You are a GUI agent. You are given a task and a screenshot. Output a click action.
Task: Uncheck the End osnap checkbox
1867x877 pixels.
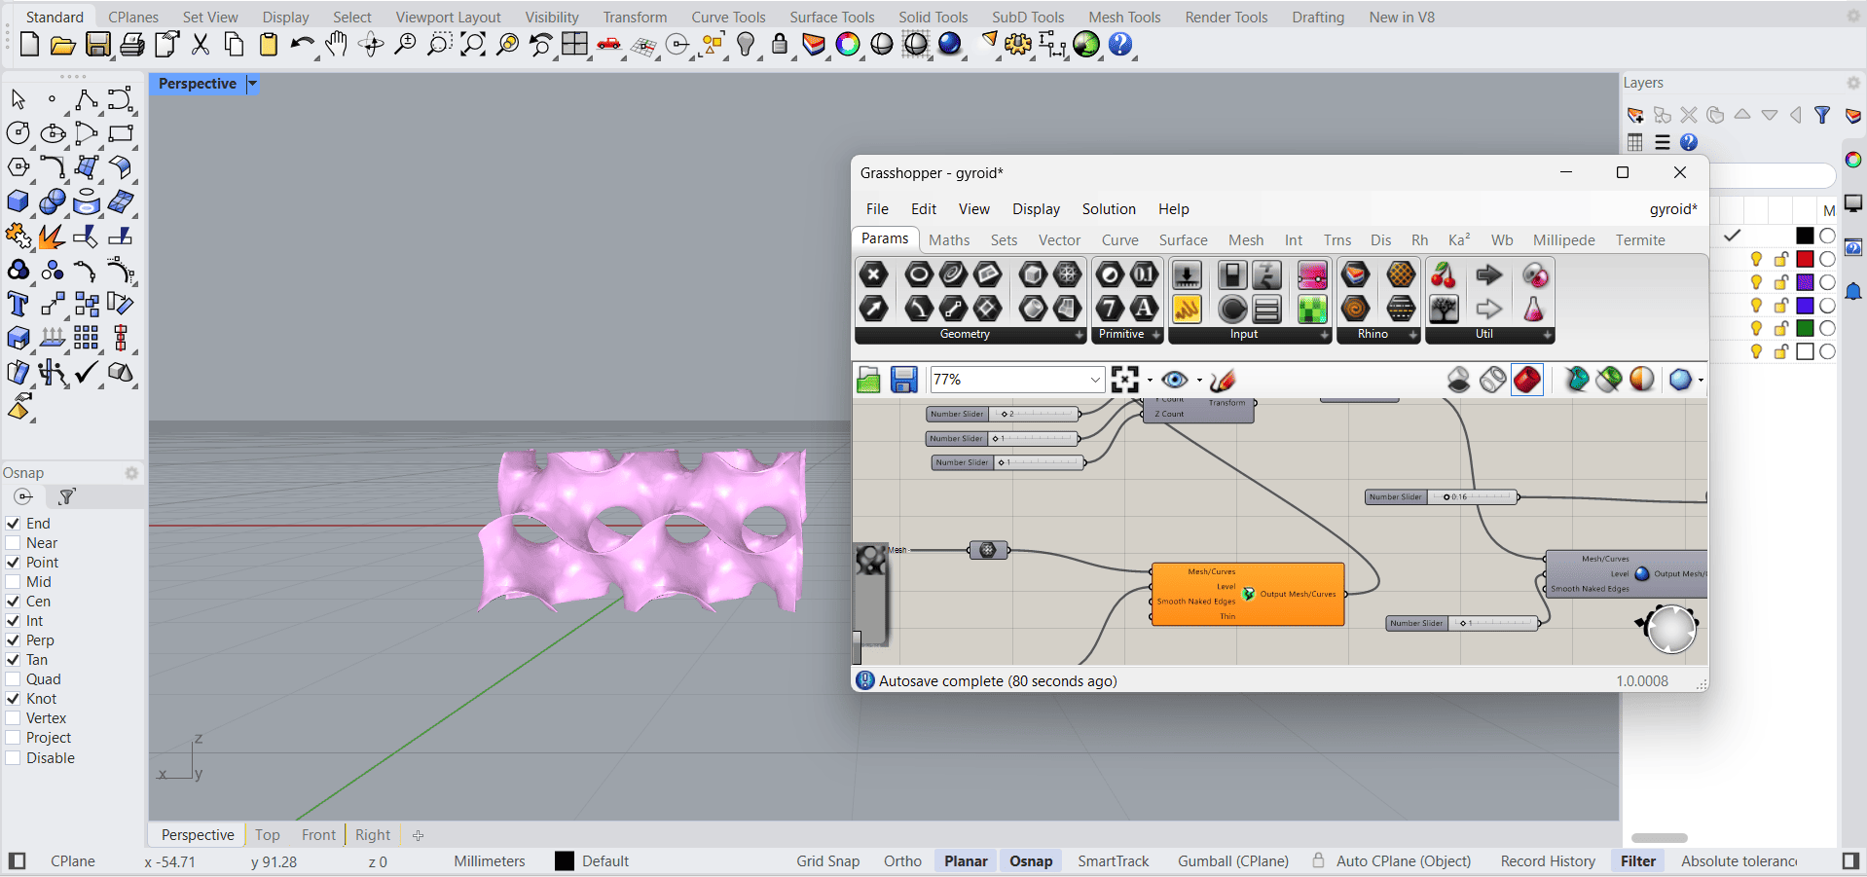tap(14, 524)
